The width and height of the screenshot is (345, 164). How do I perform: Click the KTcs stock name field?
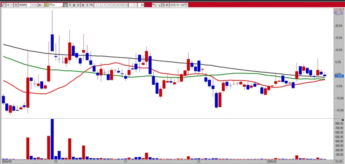(x=56, y=5)
